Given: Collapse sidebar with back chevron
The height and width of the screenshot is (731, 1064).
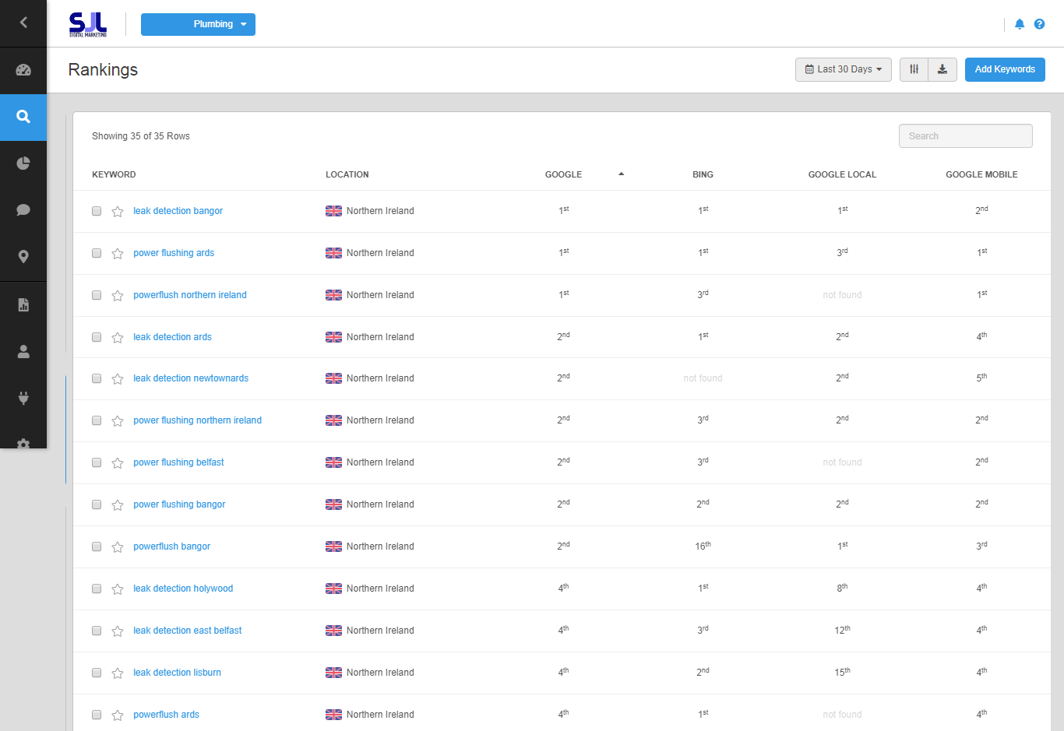Looking at the screenshot, I should (x=23, y=23).
